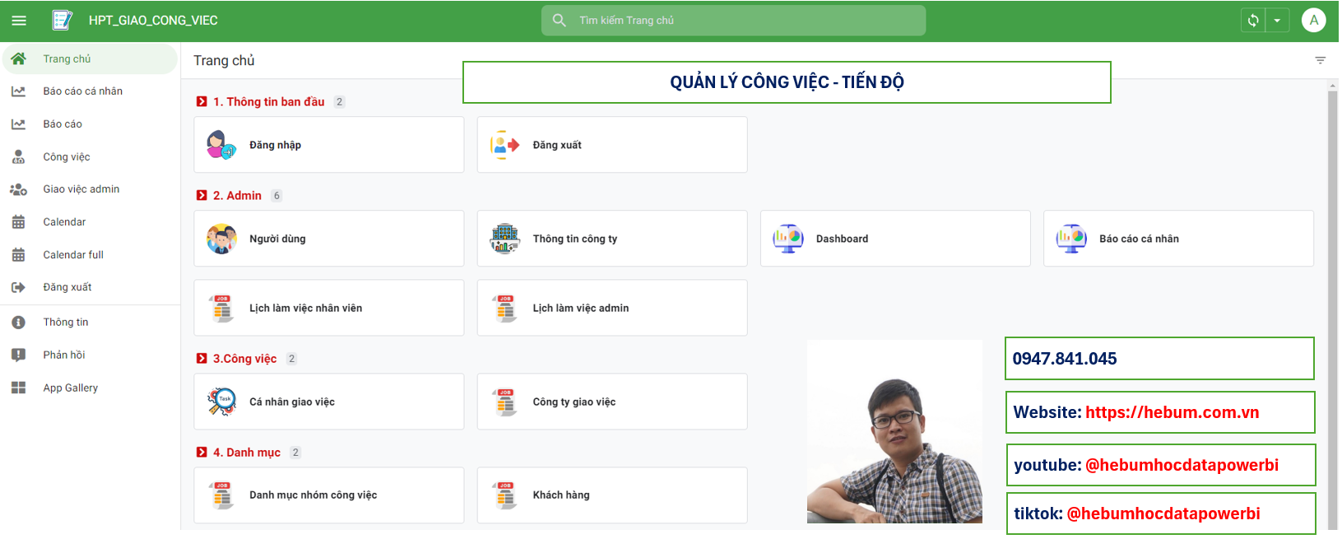The width and height of the screenshot is (1342, 539).
Task: Click the user avatar A icon
Action: (1313, 21)
